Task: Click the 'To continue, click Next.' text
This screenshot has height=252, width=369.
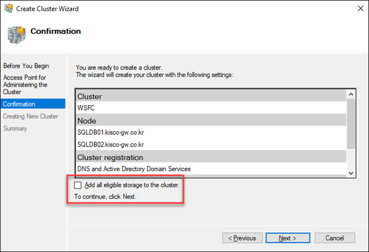Action: 106,196
